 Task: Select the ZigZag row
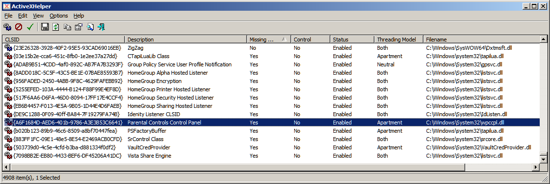(271, 48)
